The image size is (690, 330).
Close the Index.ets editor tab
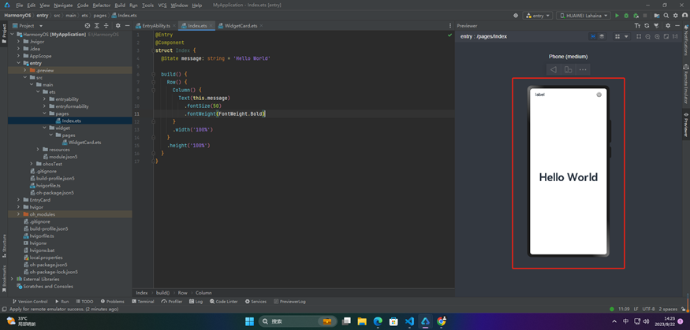[x=211, y=26]
